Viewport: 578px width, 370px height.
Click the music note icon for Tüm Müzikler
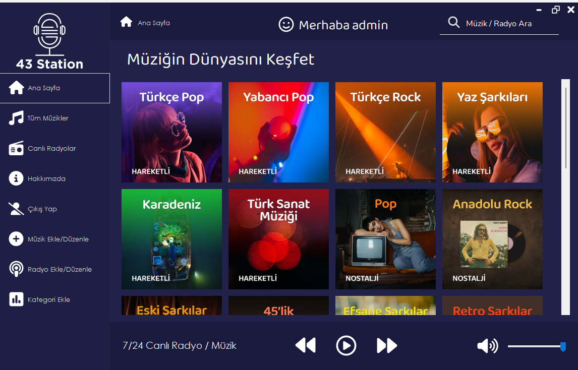(x=16, y=118)
